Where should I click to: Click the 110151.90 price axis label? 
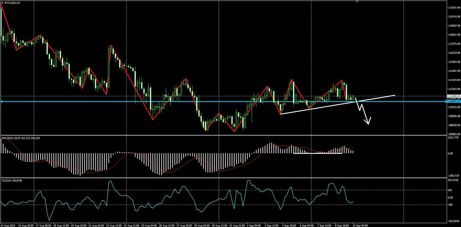(454, 107)
